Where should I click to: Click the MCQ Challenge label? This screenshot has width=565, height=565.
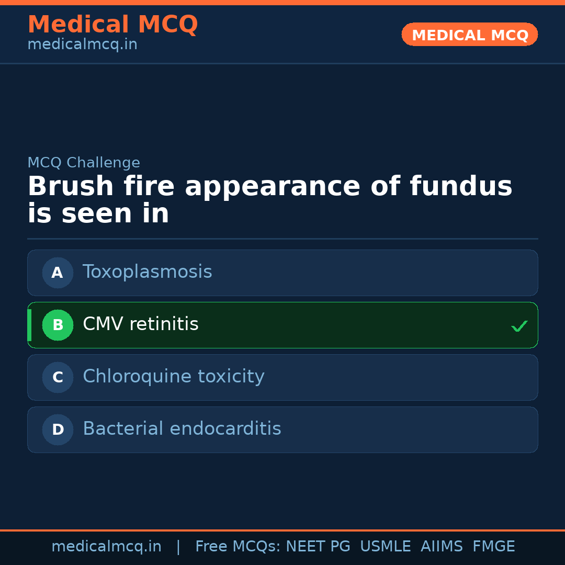point(84,163)
